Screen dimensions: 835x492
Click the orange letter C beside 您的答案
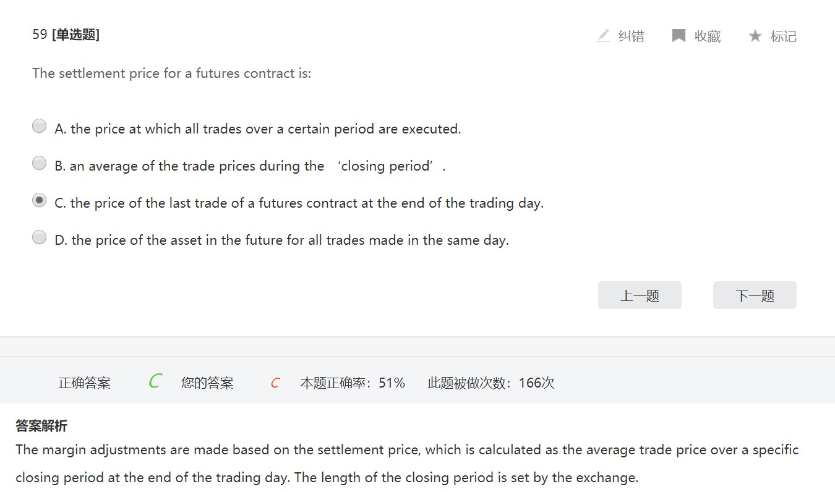pyautogui.click(x=275, y=383)
